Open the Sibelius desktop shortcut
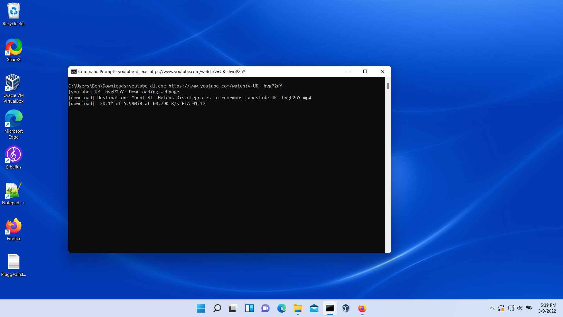This screenshot has height=317, width=563. [x=13, y=155]
